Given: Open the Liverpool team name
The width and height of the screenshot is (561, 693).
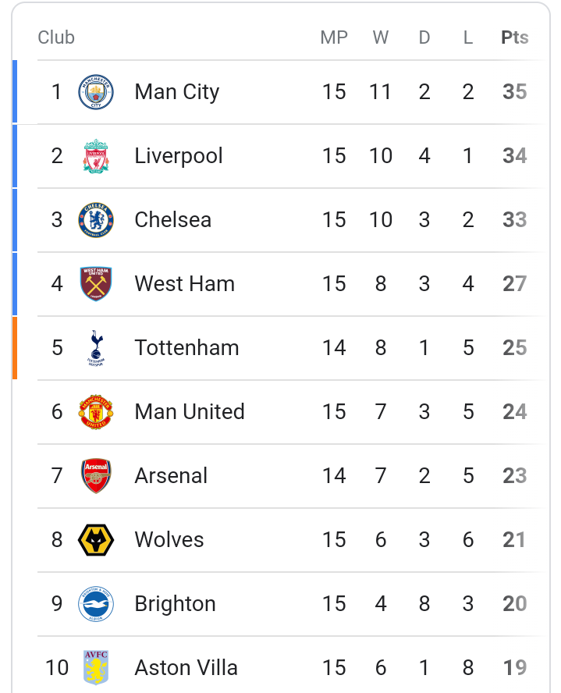Looking at the screenshot, I should pyautogui.click(x=179, y=156).
